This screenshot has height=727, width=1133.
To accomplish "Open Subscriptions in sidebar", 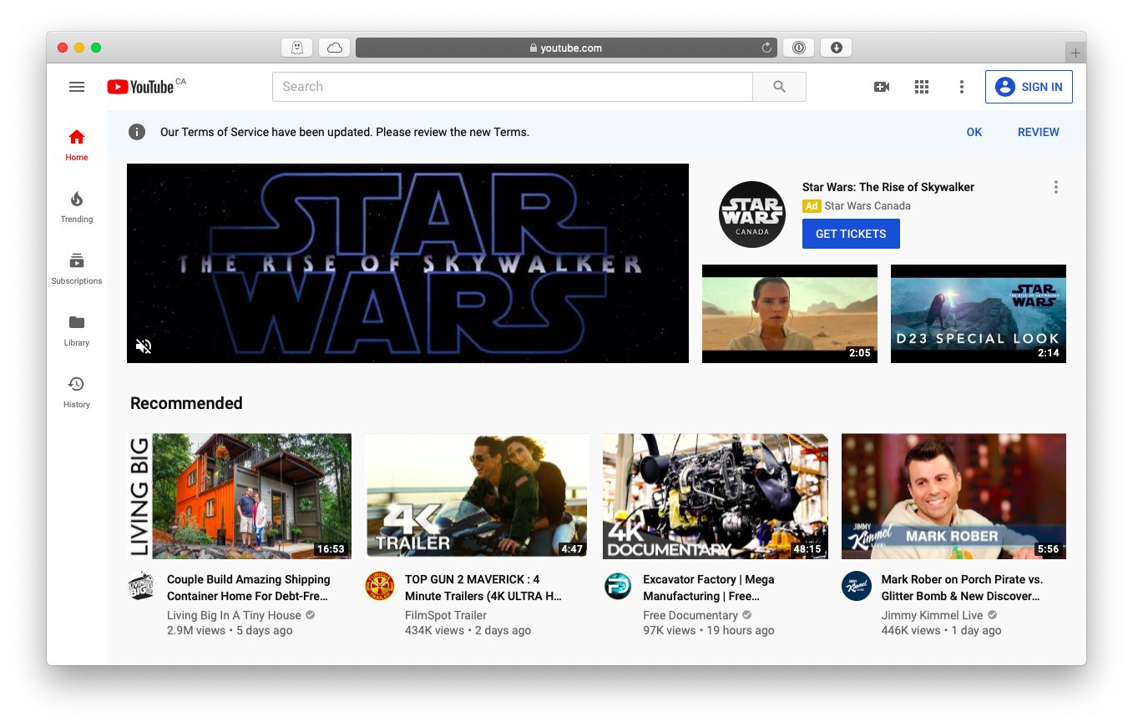I will (x=77, y=268).
